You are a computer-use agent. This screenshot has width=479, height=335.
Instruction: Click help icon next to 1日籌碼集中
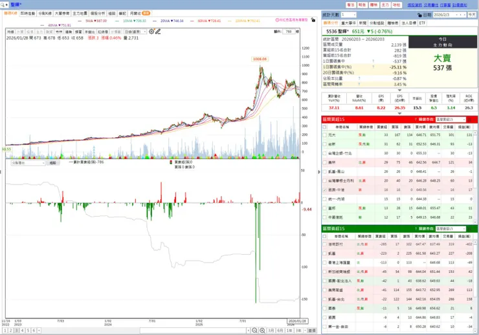tap(373, 61)
